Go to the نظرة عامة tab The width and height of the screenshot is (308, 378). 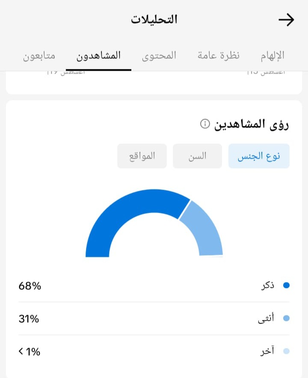219,56
